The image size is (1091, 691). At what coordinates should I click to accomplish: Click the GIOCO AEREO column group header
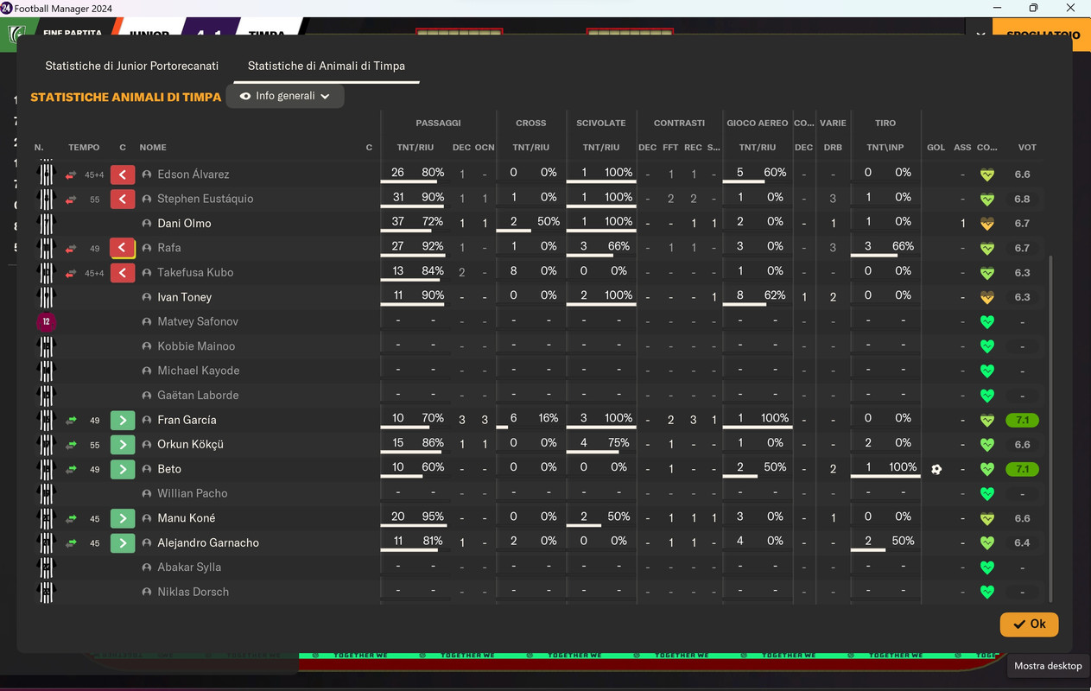pyautogui.click(x=758, y=124)
